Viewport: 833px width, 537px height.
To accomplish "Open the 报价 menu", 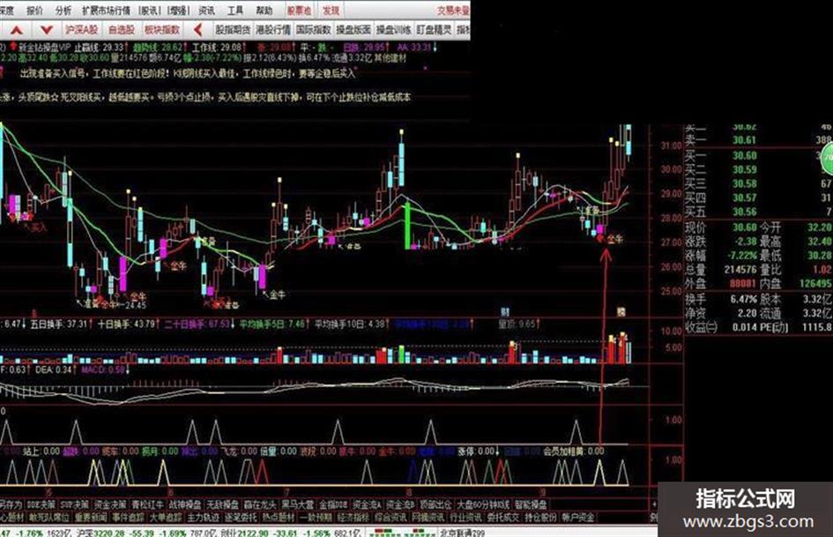I will (34, 10).
